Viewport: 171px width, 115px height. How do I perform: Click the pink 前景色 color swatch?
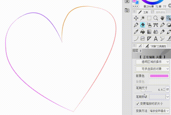[x=159, y=76]
